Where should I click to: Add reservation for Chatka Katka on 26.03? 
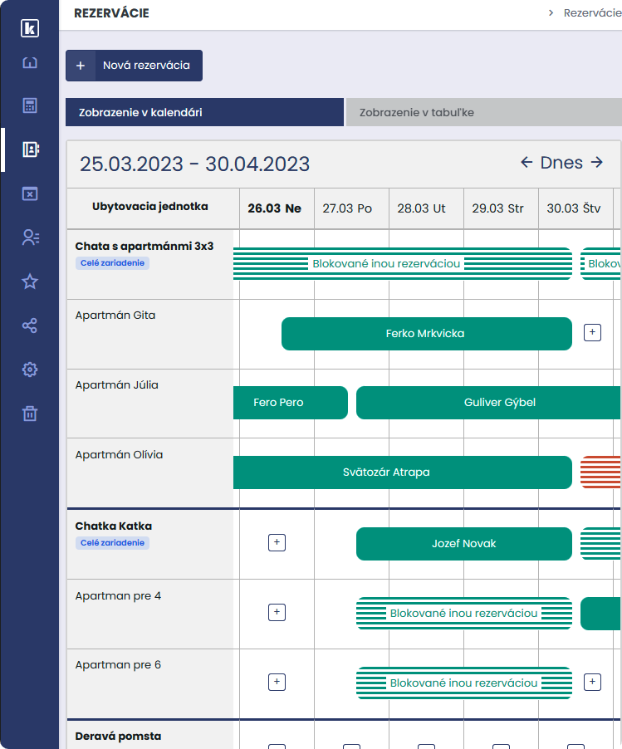[x=277, y=542]
